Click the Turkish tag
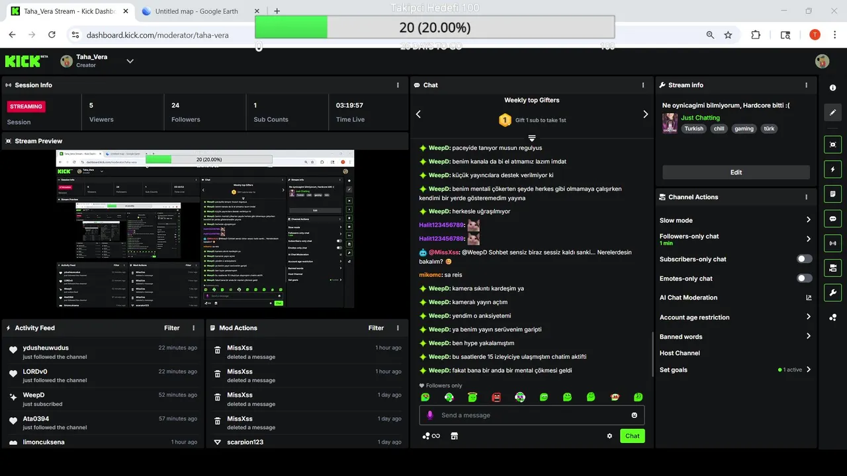The width and height of the screenshot is (847, 476). pos(693,129)
